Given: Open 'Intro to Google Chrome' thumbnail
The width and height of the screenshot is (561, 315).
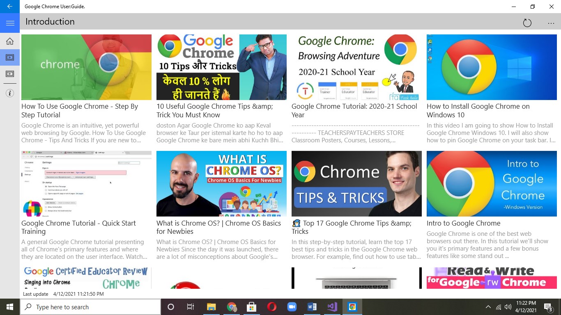Looking at the screenshot, I should tap(492, 184).
